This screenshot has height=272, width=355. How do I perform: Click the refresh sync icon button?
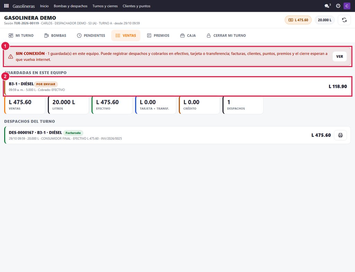pos(344,20)
